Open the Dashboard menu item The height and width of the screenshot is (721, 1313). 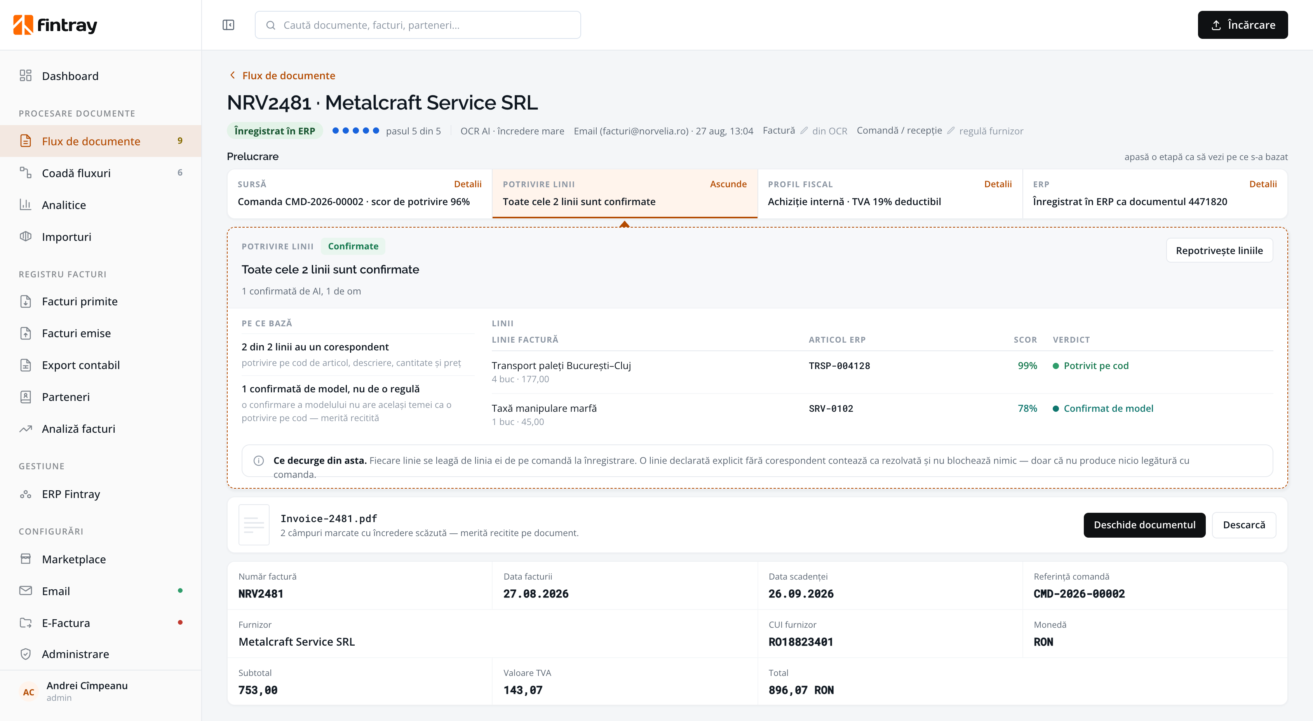(101, 76)
